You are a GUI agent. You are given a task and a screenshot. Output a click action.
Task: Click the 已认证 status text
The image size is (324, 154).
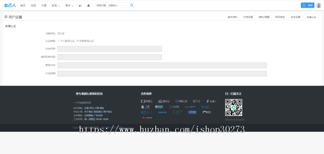pos(61,33)
